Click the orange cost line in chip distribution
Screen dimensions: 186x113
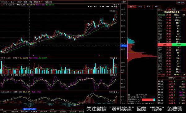(x=132, y=52)
